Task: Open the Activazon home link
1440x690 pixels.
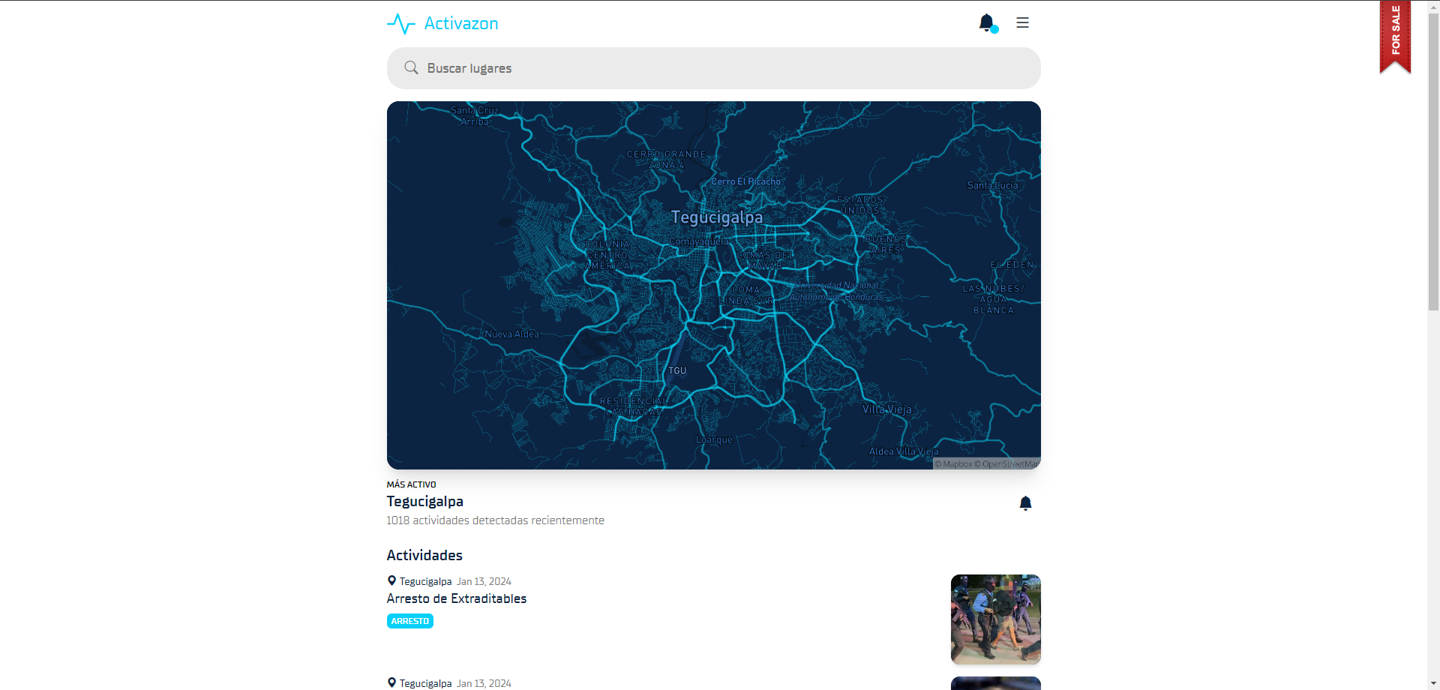Action: click(460, 24)
